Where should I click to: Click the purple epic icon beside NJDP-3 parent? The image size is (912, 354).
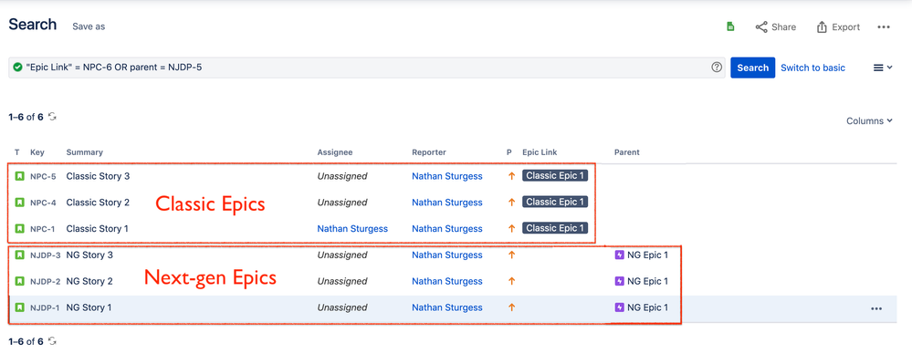[x=620, y=255]
